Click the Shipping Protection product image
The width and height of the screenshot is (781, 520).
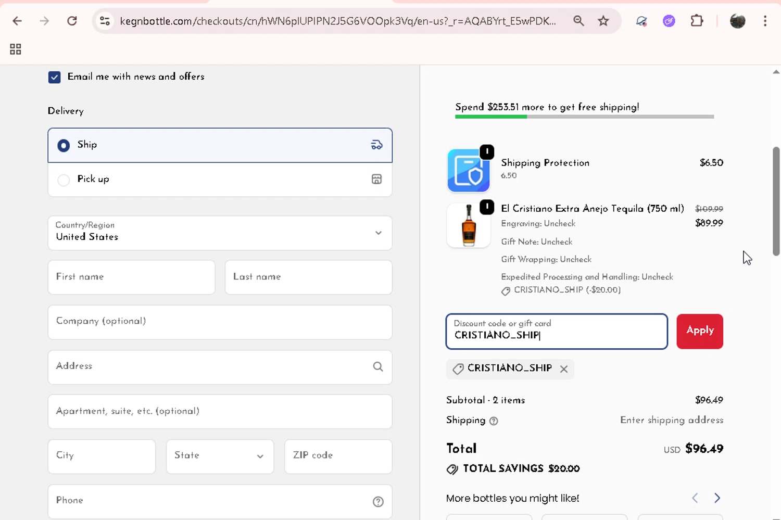469,171
